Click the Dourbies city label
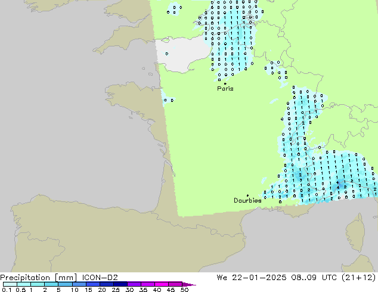The height and width of the screenshot is (292, 378). click(247, 200)
